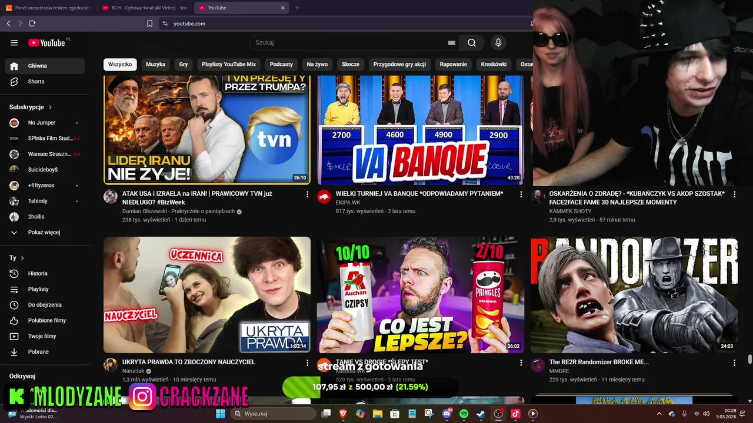The image size is (753, 423).
Task: Open KAMMEK SHOTY channel link
Action: point(570,211)
